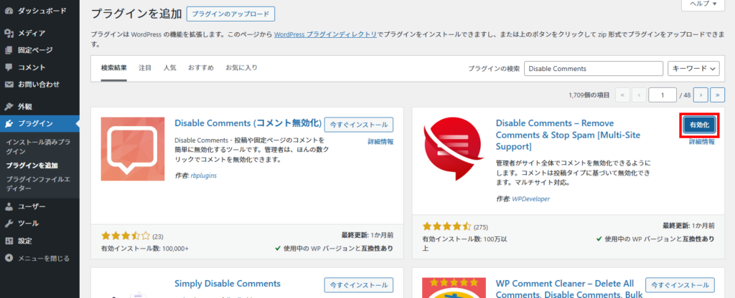Open WordPress プラグインディレクトリ link
Screen dimensions: 735x298
(325, 34)
